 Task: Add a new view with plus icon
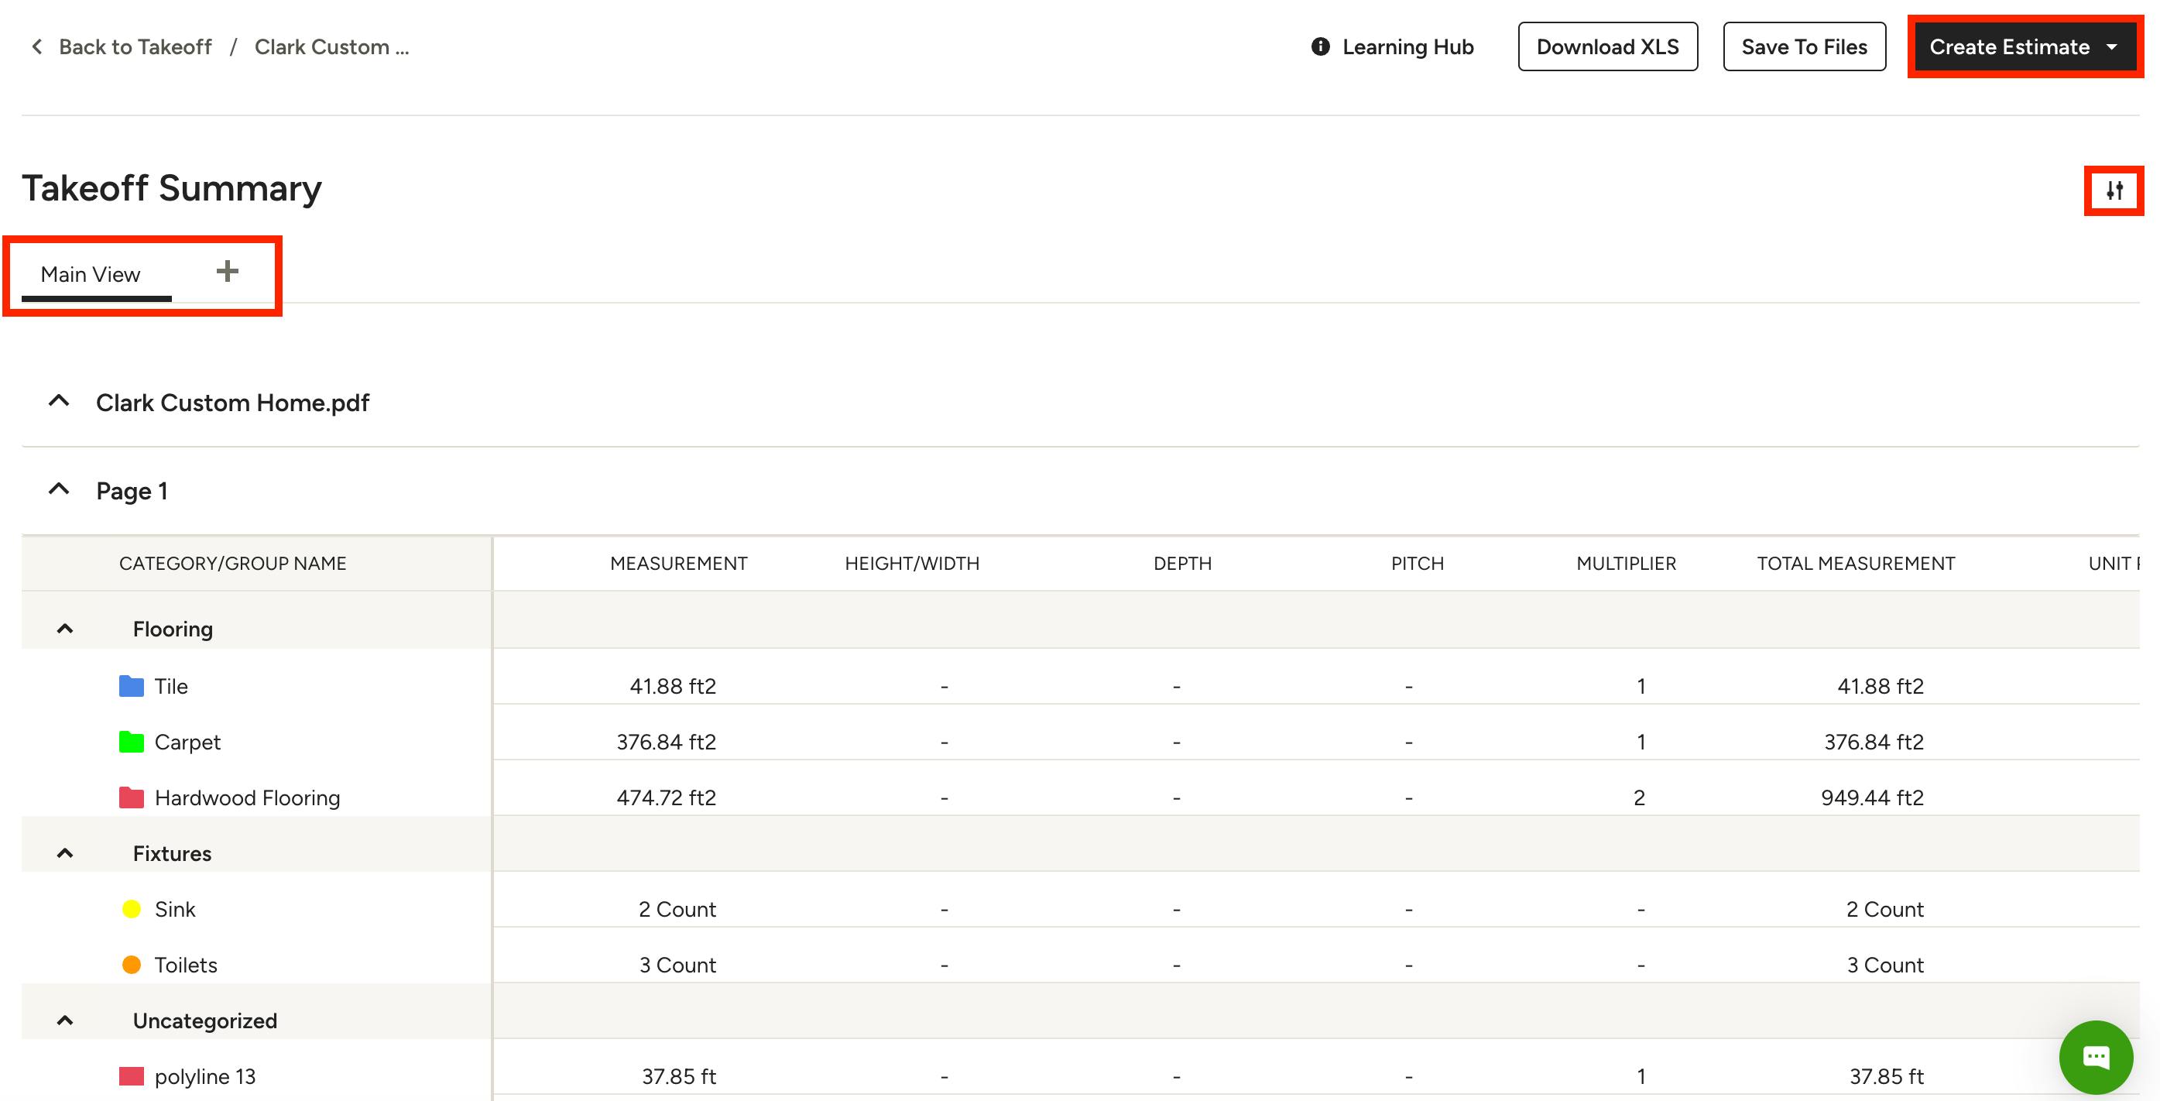228,271
